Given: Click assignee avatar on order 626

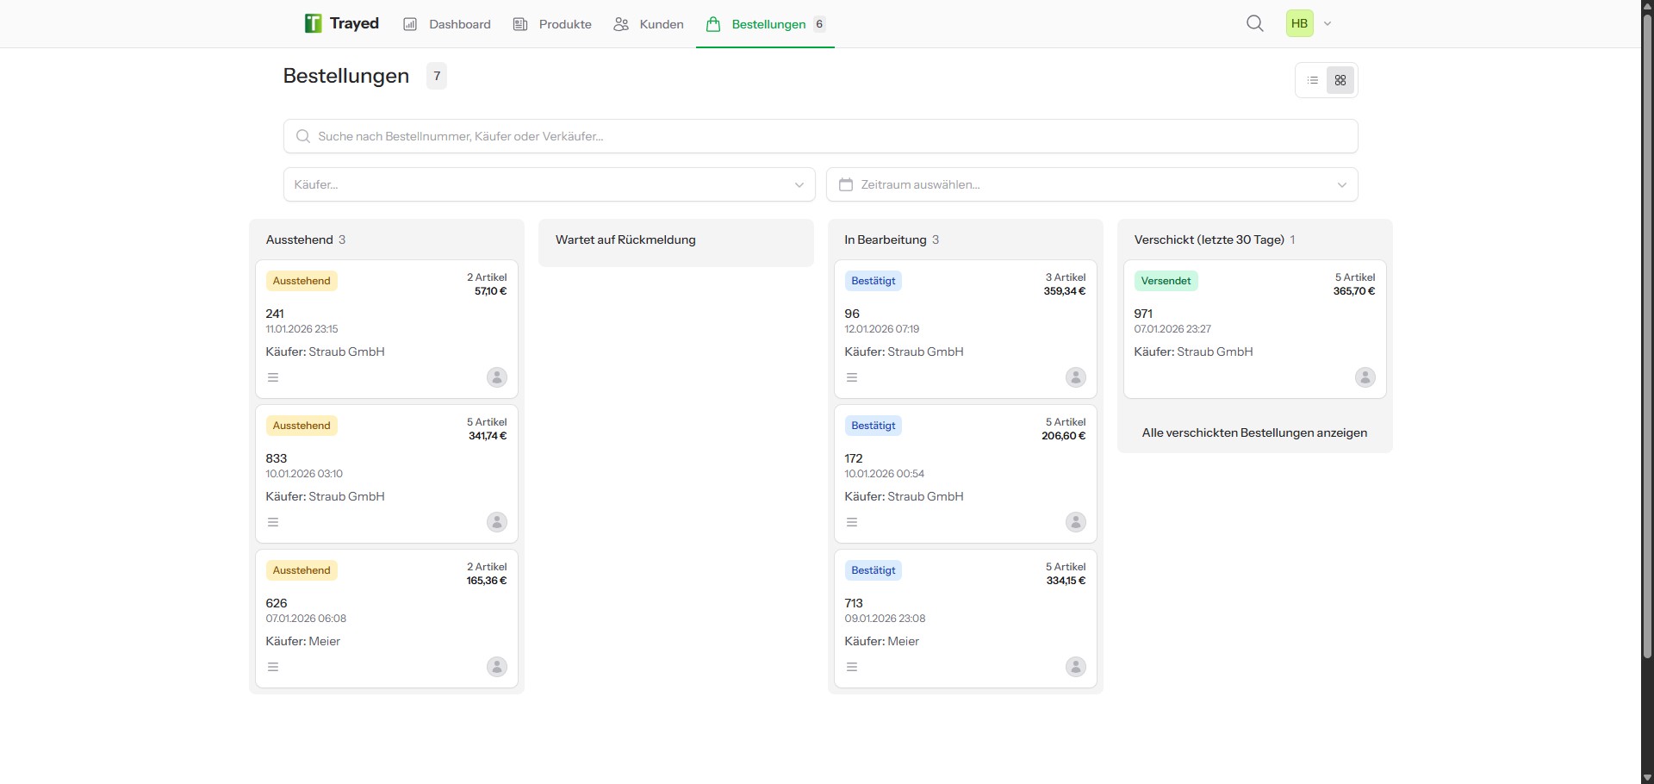Looking at the screenshot, I should (x=497, y=667).
